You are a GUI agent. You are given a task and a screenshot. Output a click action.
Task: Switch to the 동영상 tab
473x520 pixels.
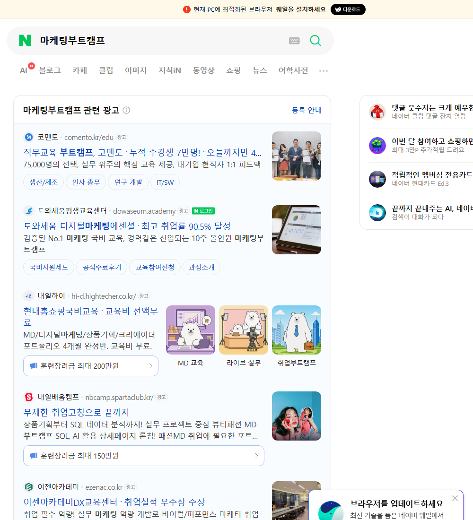(203, 70)
